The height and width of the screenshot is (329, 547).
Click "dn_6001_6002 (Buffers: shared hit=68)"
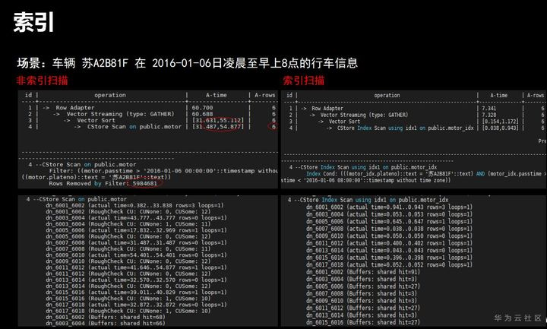tap(106, 317)
